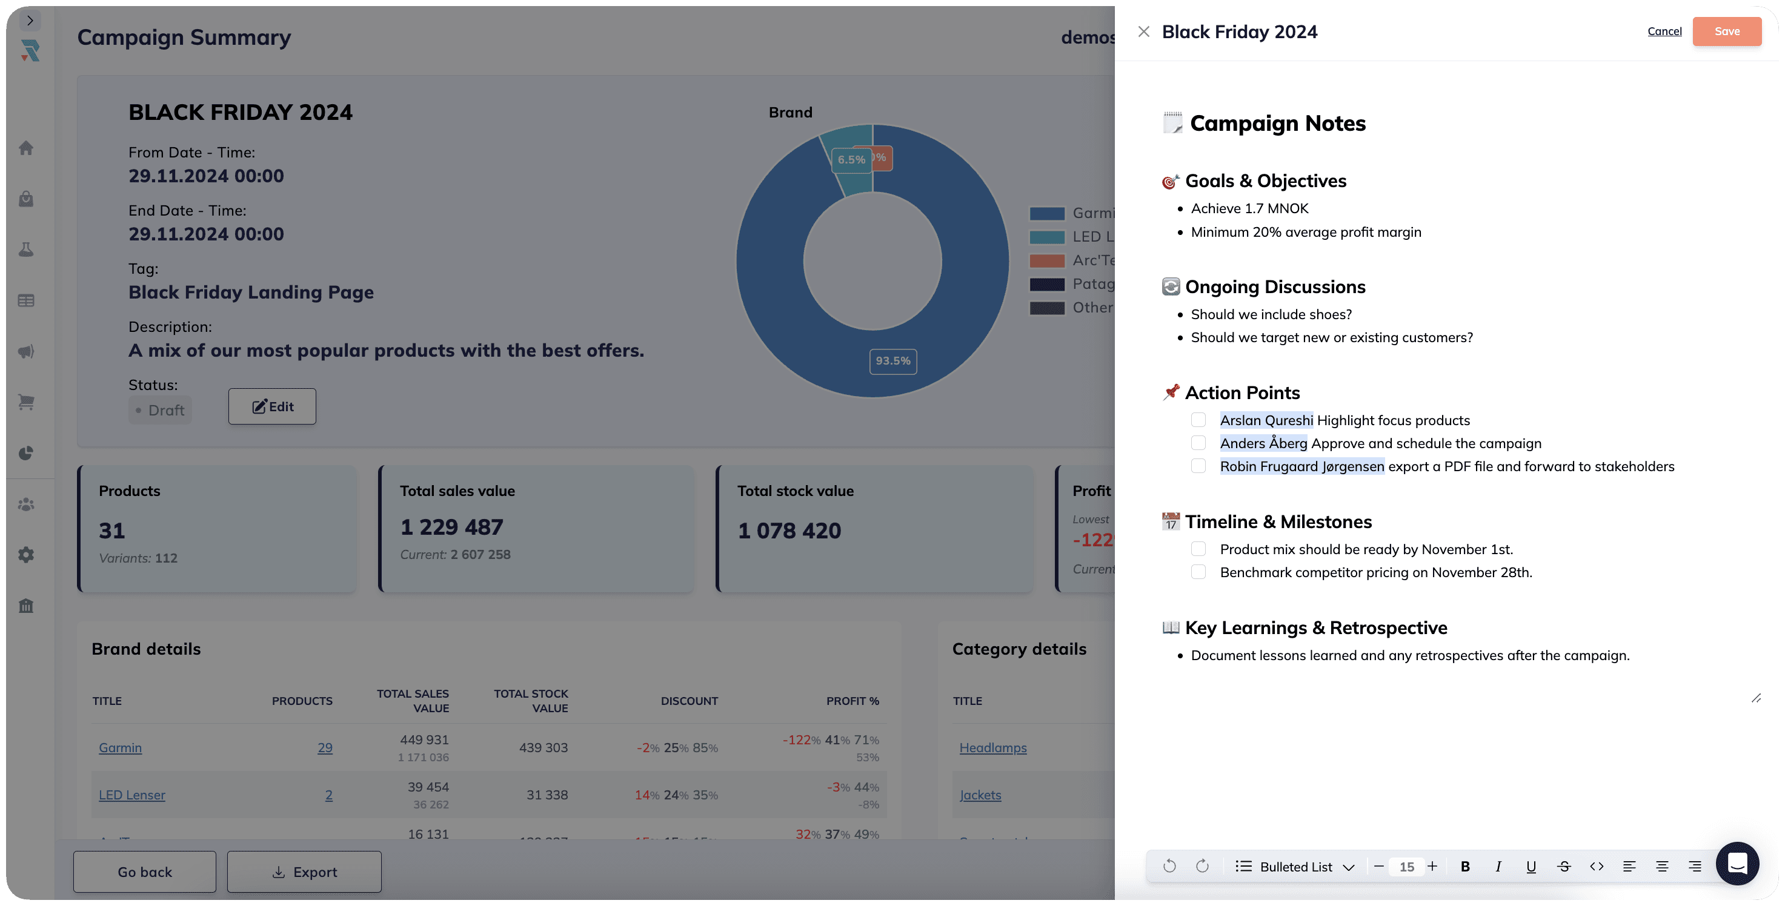Screen dimensions: 1785x906
Task: Check the Anders Åberg approve task
Action: 1198,443
